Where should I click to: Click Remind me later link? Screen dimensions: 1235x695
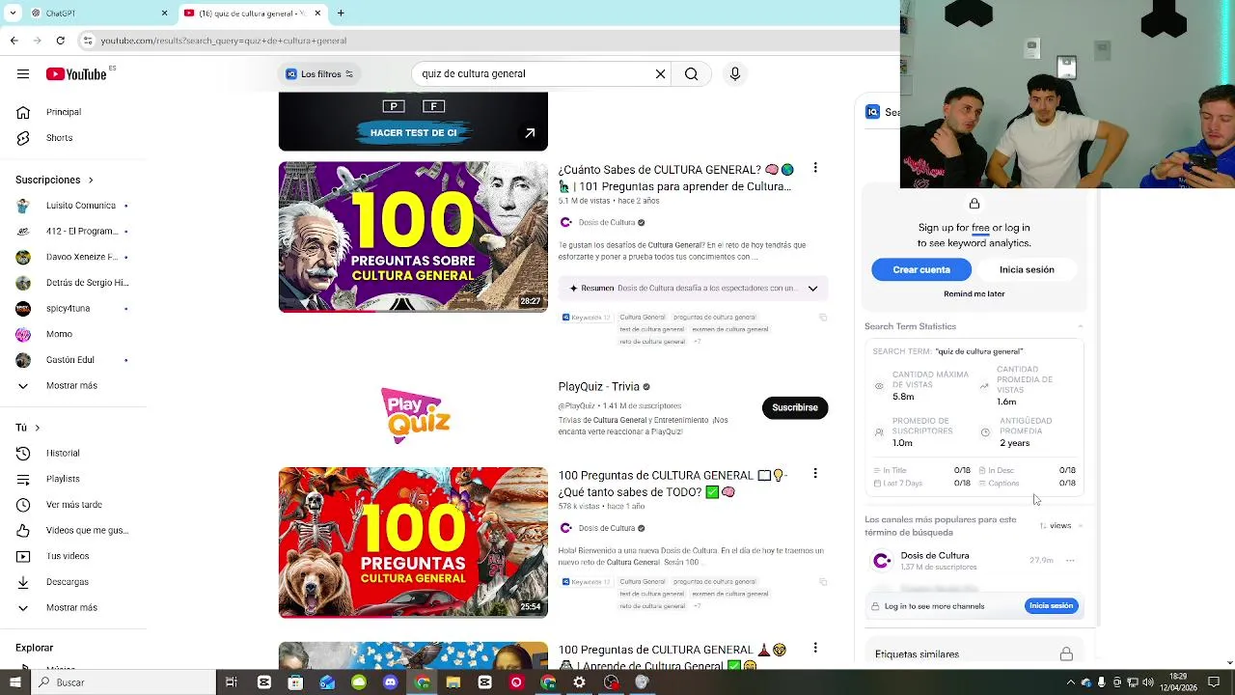click(974, 294)
